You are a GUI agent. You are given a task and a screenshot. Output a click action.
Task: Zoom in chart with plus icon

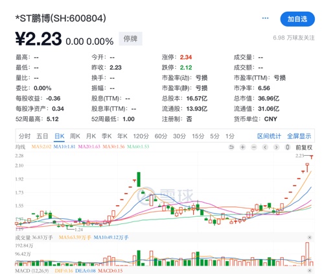[x=242, y=147]
